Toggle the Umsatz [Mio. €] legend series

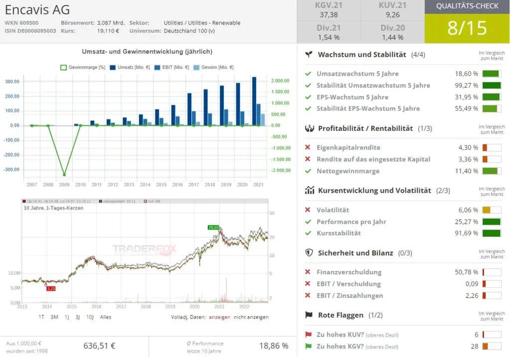tap(130, 67)
